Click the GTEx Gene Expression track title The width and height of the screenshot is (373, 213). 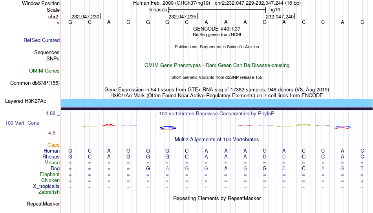(x=217, y=89)
